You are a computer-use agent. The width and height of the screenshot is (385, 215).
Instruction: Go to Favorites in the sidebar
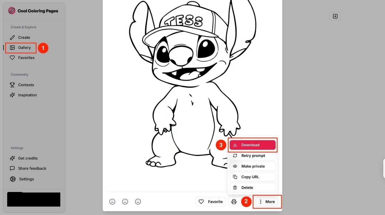(22, 58)
